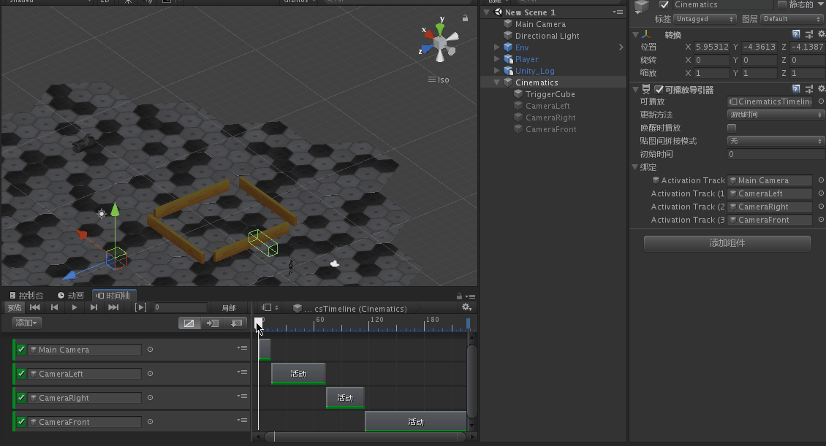The image size is (826, 446).
Task: Click the local (局部) time mode button
Action: click(229, 308)
